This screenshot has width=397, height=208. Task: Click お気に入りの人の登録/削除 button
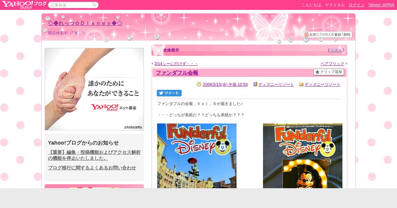coord(328,35)
